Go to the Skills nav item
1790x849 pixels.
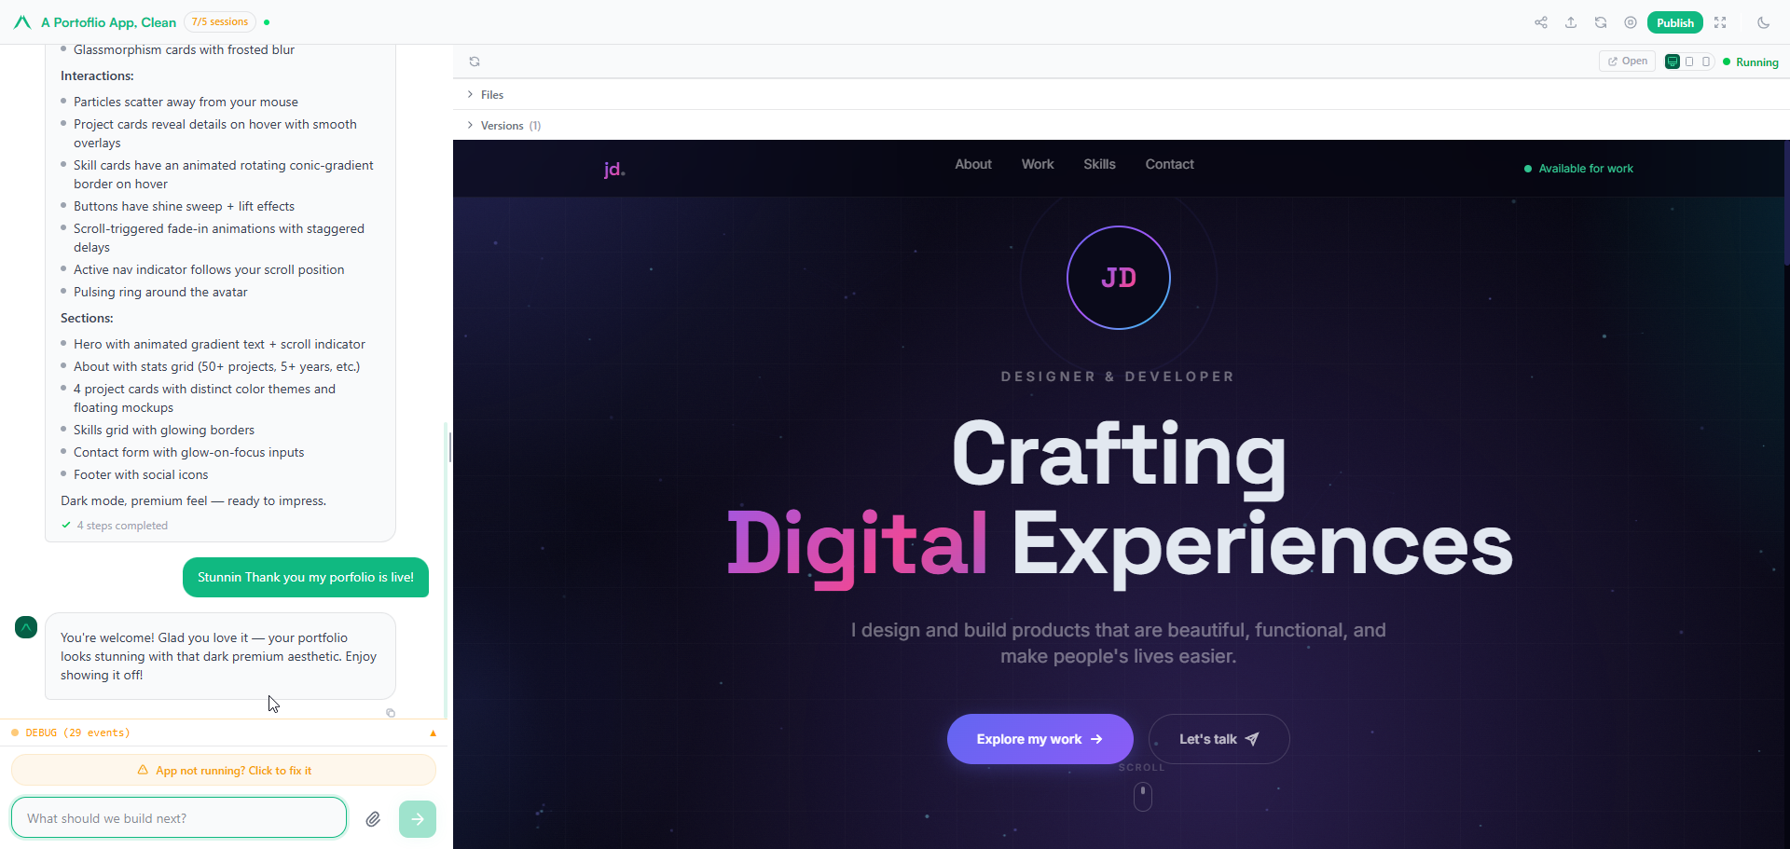[1099, 164]
